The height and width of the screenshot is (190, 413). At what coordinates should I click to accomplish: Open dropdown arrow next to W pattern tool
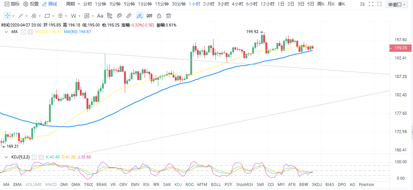click(80, 16)
